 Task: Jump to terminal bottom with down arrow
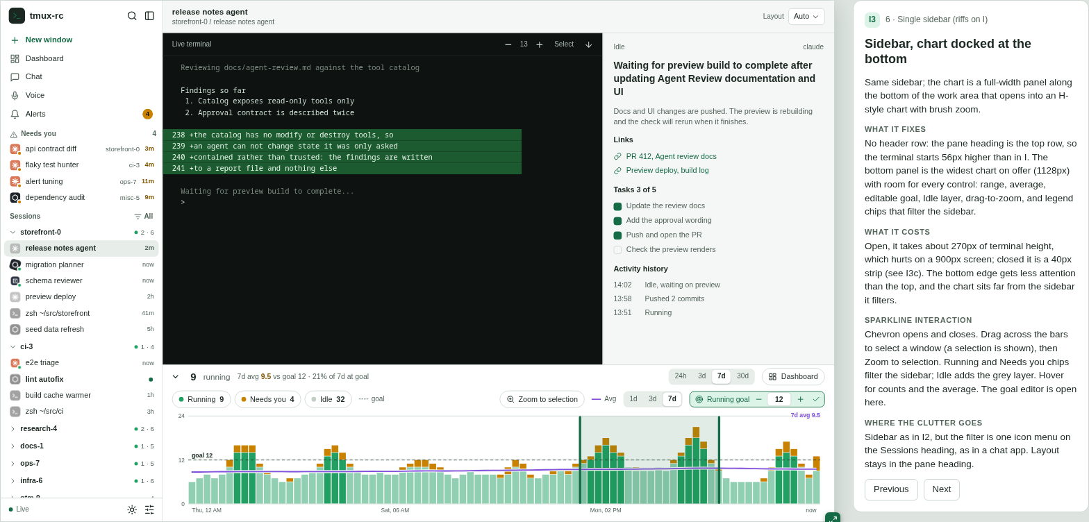[x=588, y=44]
